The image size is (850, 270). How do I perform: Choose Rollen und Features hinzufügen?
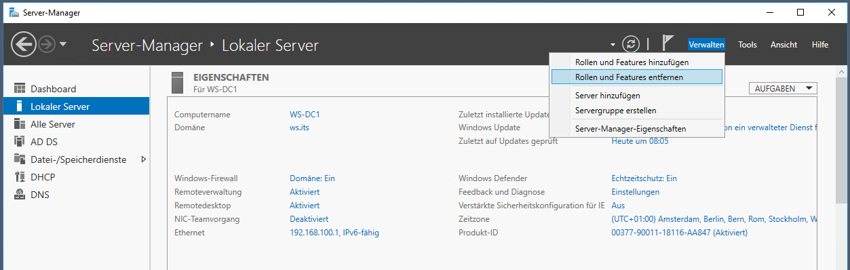pyautogui.click(x=637, y=62)
